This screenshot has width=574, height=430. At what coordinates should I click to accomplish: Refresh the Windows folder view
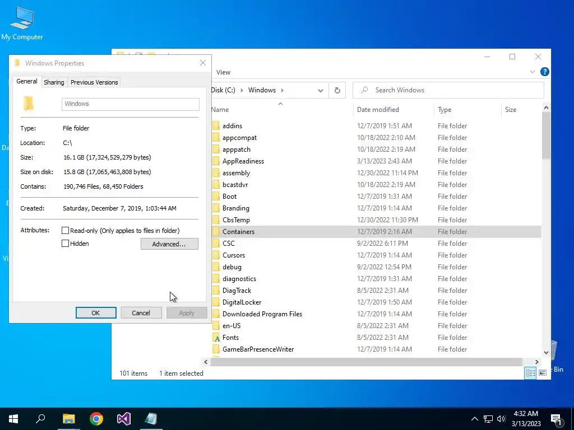point(337,90)
